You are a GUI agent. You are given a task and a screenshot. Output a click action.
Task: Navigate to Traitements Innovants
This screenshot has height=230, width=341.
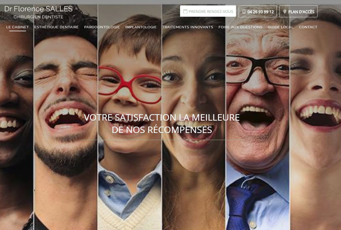[188, 27]
